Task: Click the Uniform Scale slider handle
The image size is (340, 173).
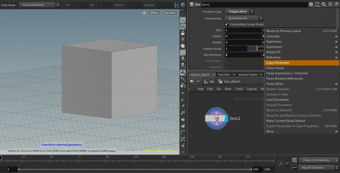Action: click(257, 49)
